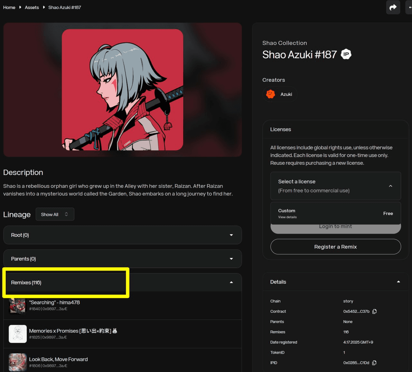Click Register a Remix button
This screenshot has width=412, height=372.
pyautogui.click(x=336, y=247)
